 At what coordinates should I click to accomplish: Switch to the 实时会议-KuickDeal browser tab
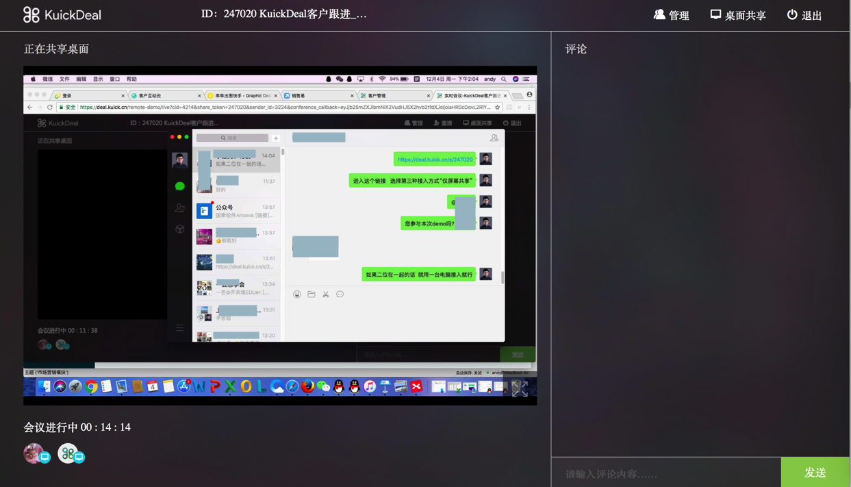(472, 95)
